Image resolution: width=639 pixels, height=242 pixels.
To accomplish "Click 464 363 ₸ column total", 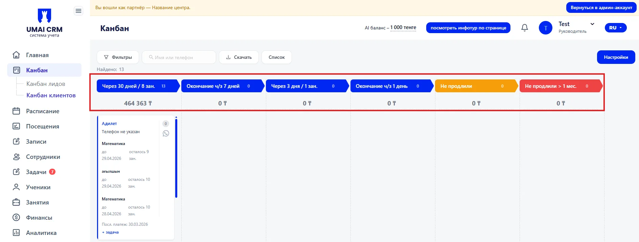I will 138,103.
